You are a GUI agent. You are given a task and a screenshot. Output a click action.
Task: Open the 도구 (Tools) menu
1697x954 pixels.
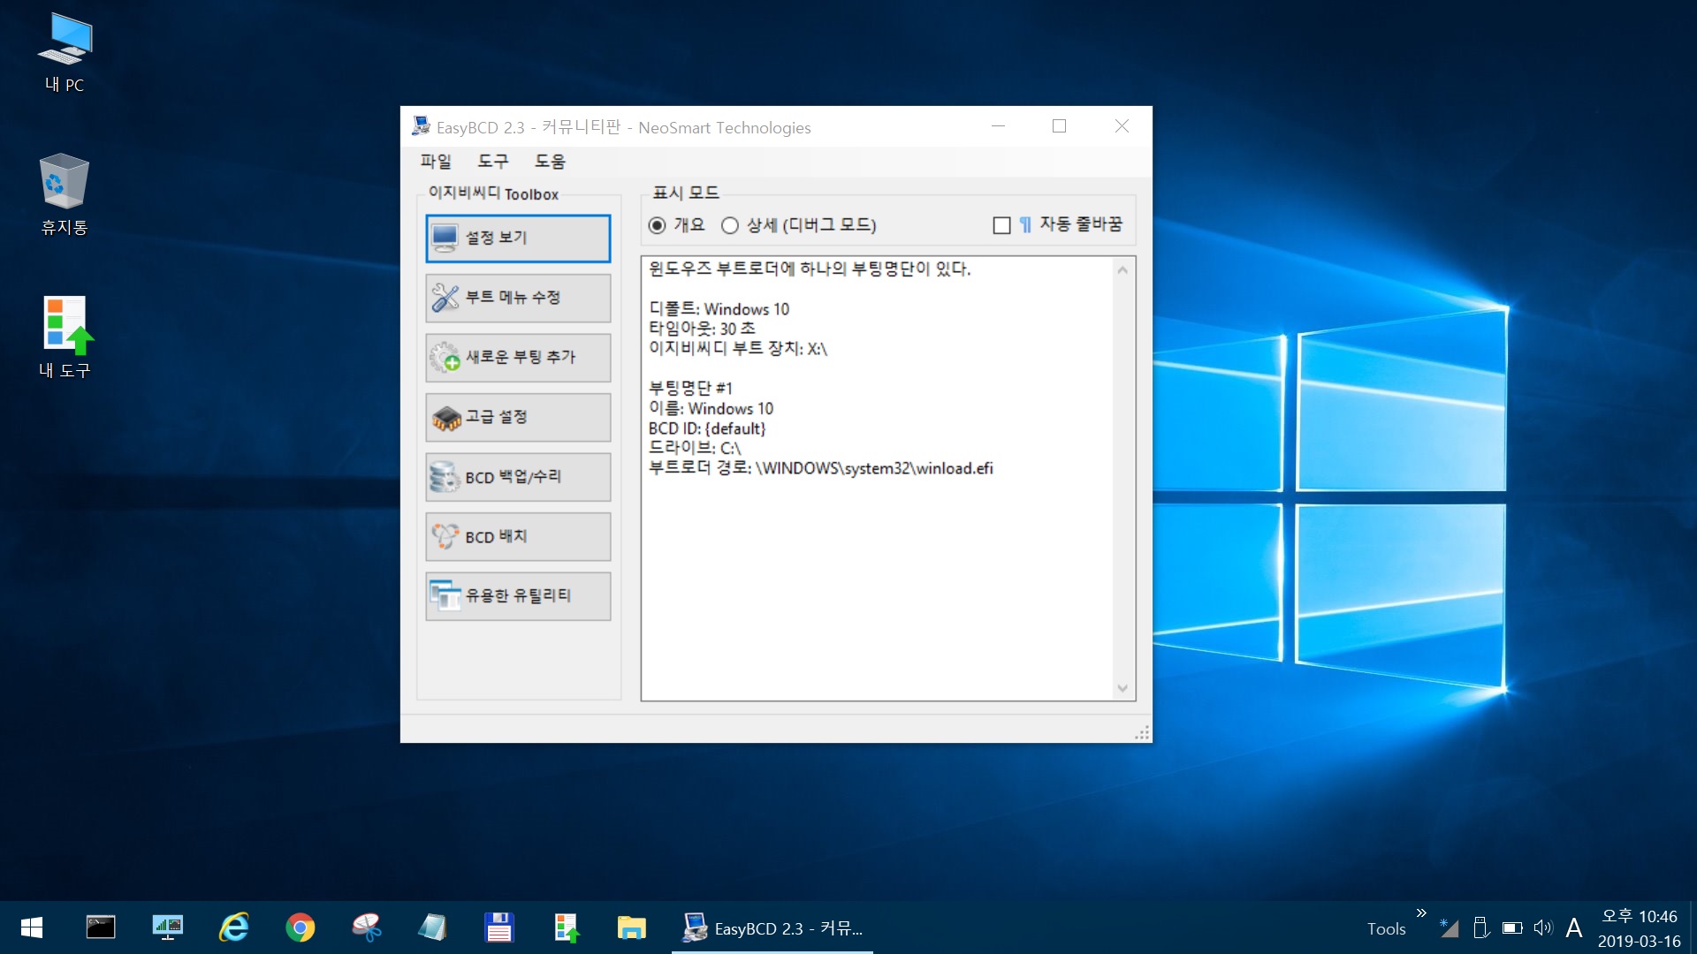(x=493, y=161)
